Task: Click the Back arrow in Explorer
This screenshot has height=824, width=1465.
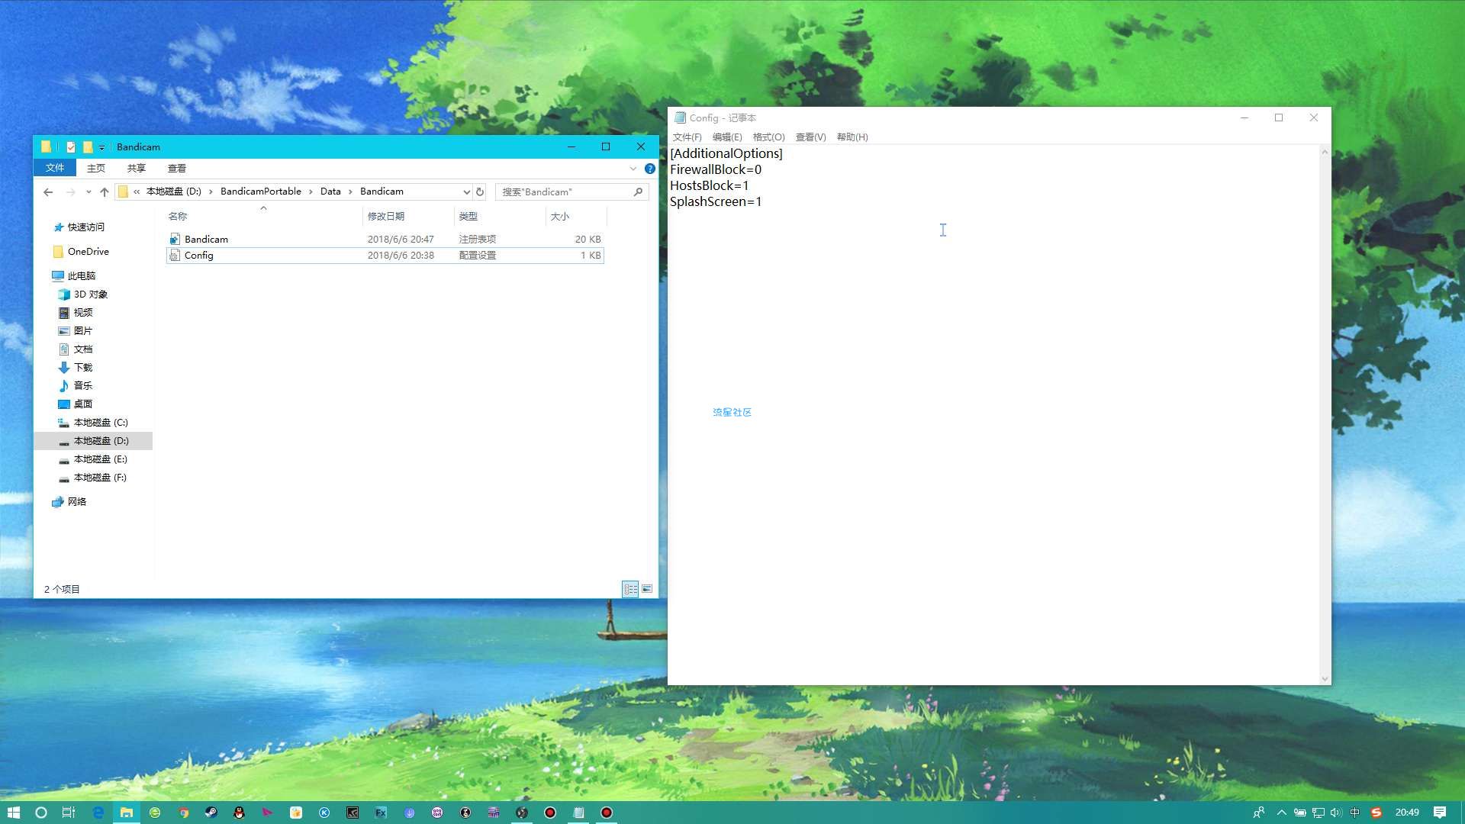Action: 48,192
